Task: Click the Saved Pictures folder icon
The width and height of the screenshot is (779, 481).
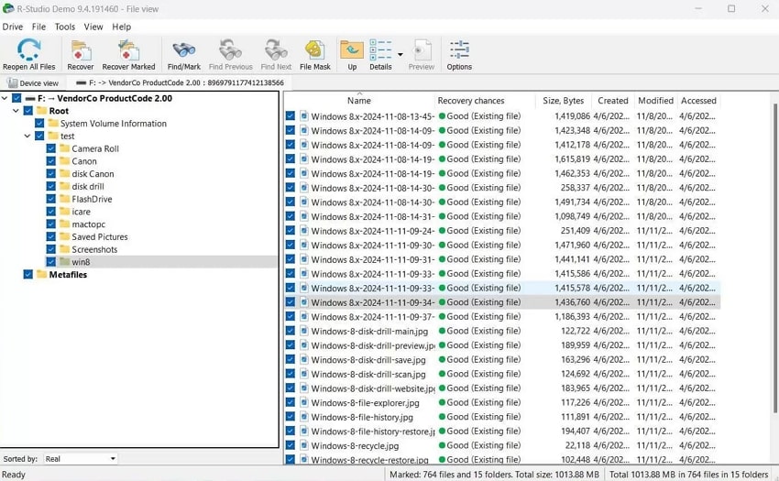Action: point(64,236)
